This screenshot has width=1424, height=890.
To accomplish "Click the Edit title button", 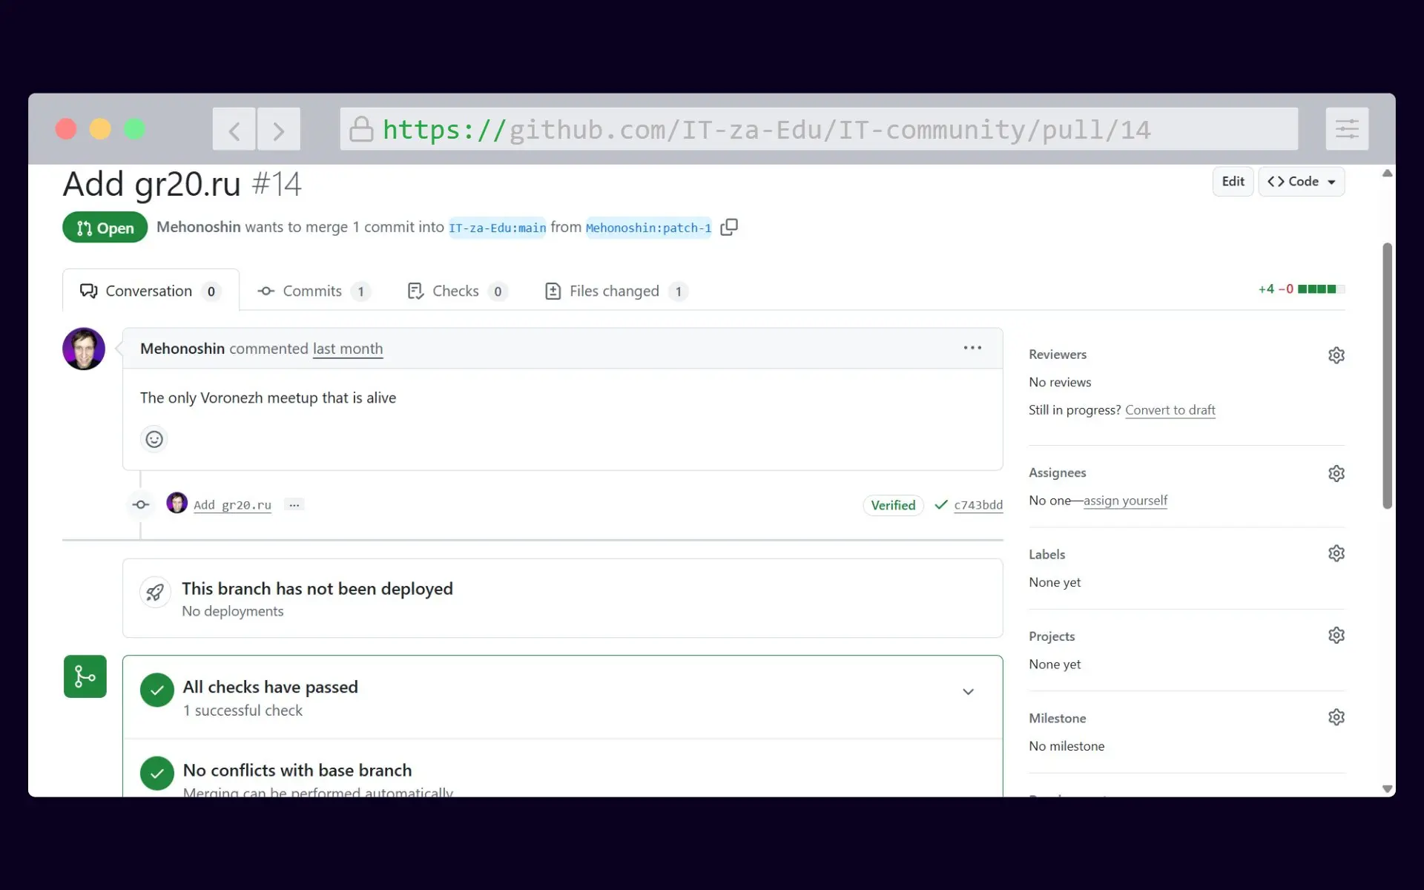I will click(1233, 182).
